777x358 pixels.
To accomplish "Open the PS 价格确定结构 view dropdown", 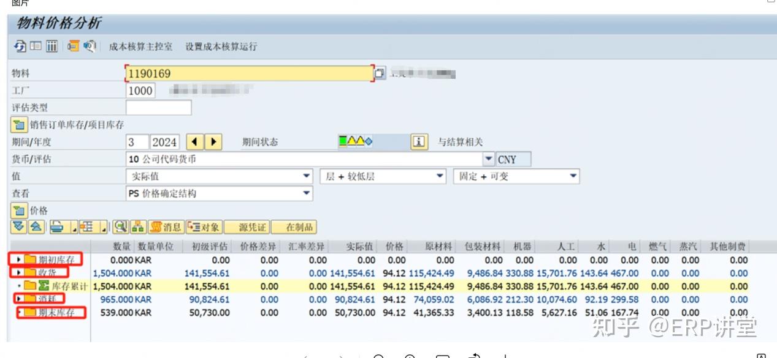I will point(305,192).
